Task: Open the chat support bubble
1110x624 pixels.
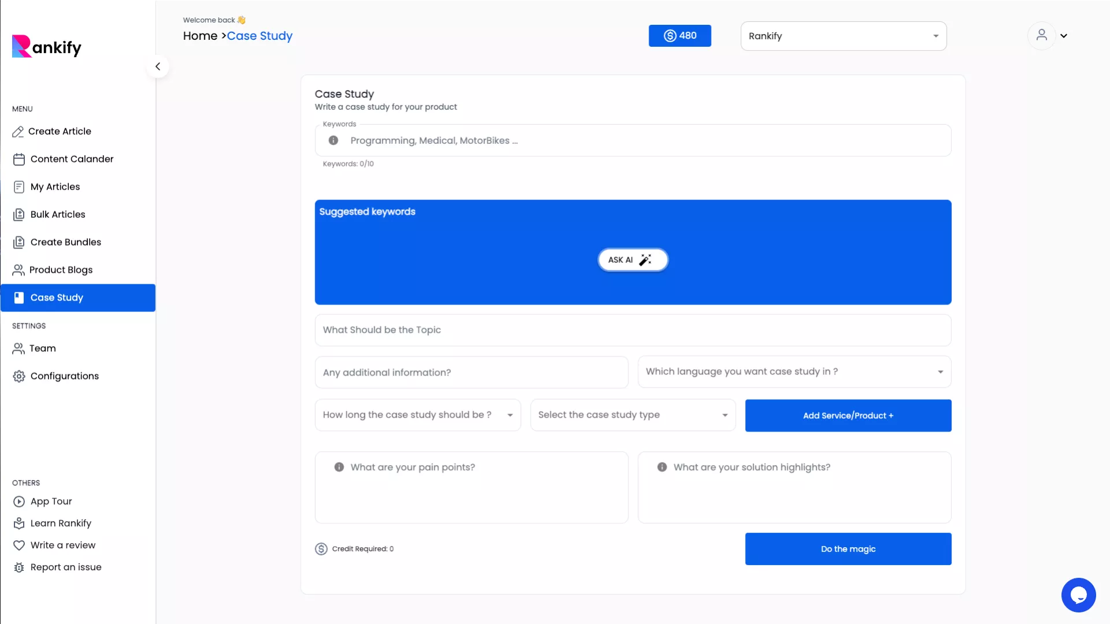Action: [1078, 595]
